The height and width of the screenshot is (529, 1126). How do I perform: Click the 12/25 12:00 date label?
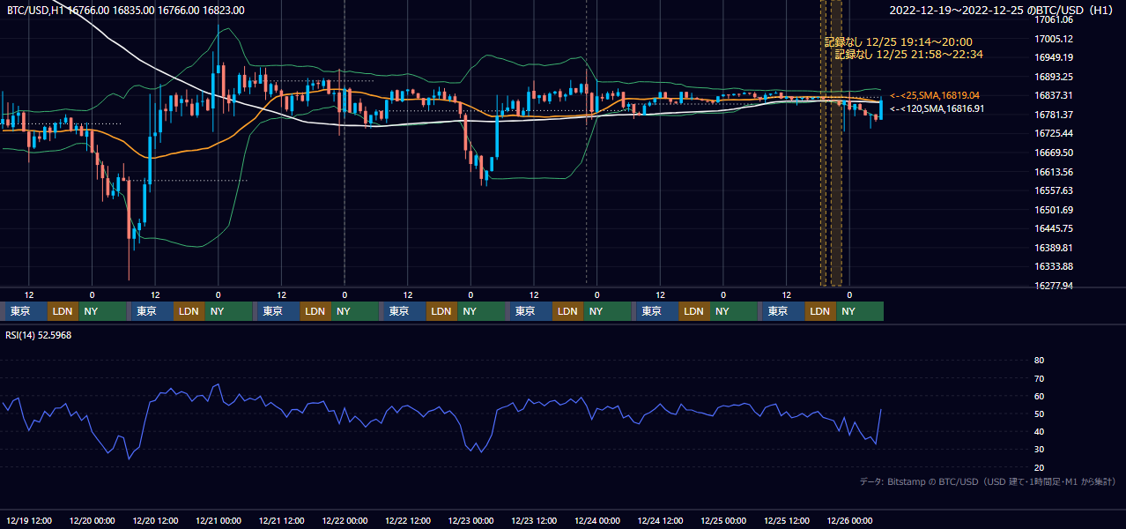pos(787,520)
